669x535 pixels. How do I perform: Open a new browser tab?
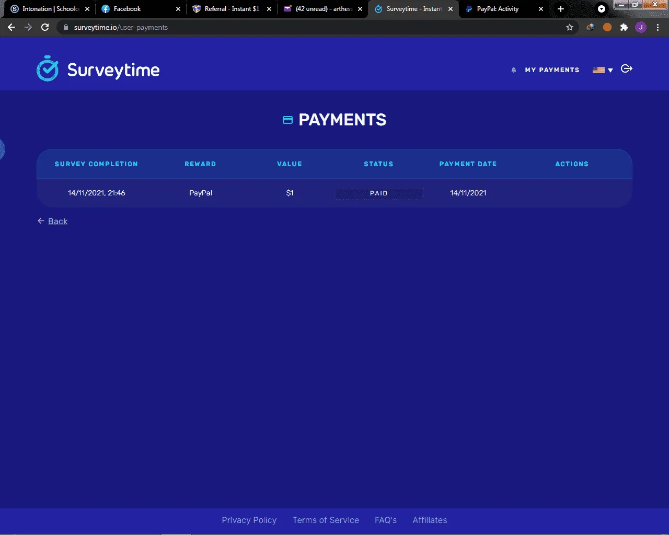point(561,9)
